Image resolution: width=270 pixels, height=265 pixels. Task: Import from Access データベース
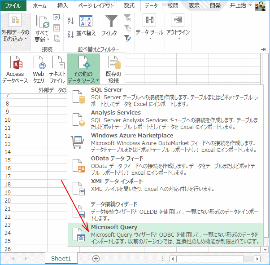(15, 70)
